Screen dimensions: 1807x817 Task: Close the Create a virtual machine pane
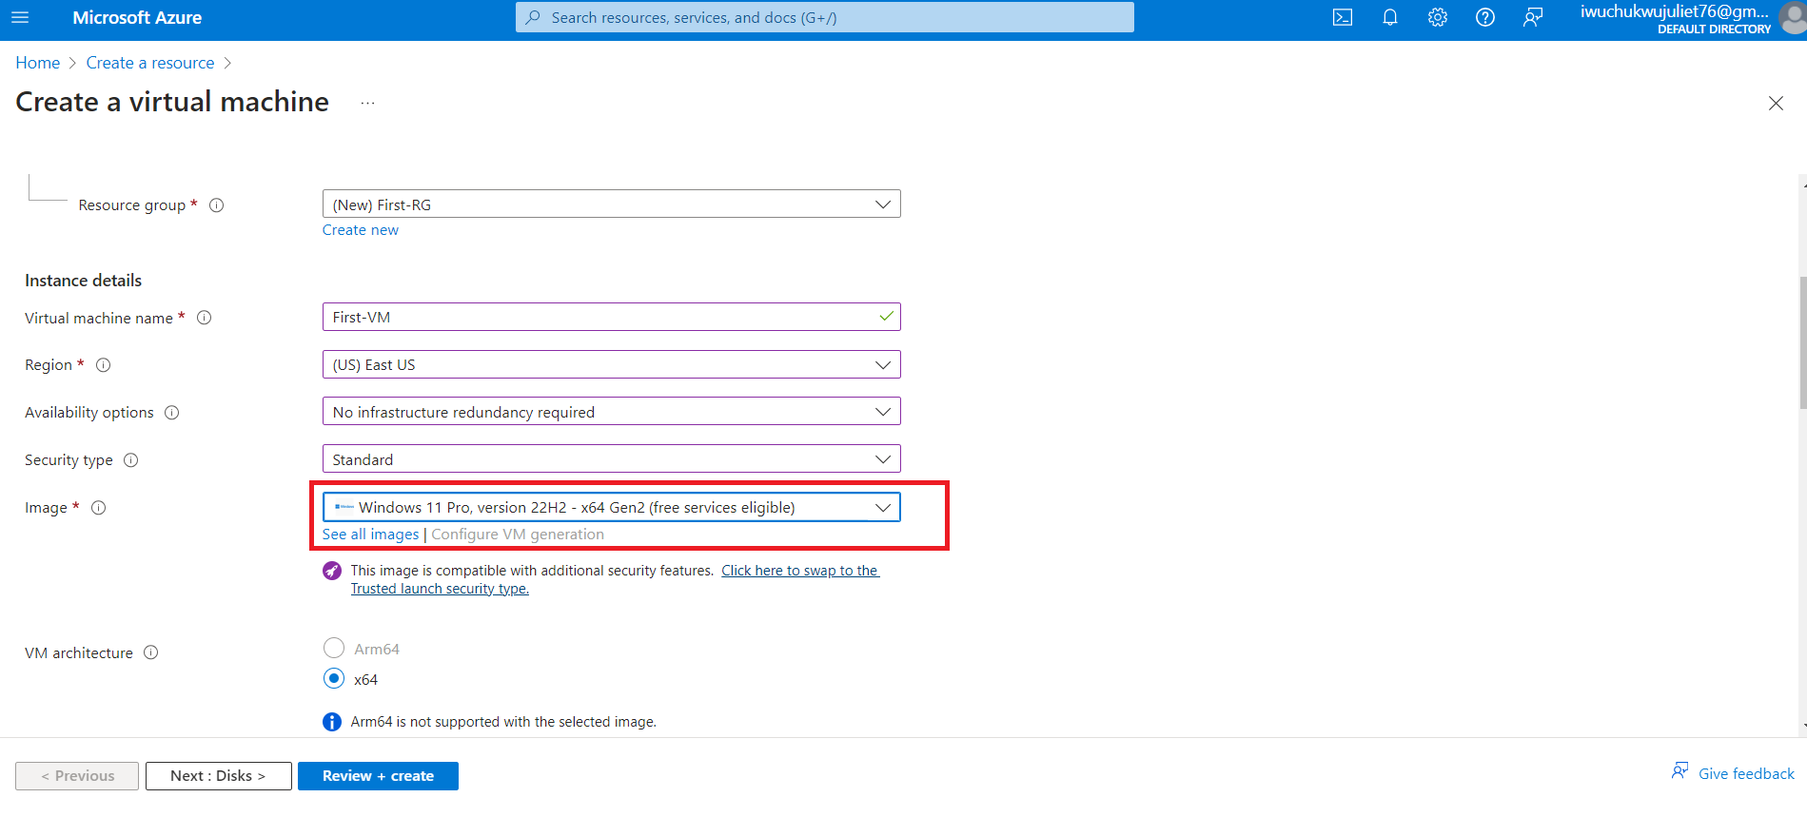pyautogui.click(x=1776, y=103)
